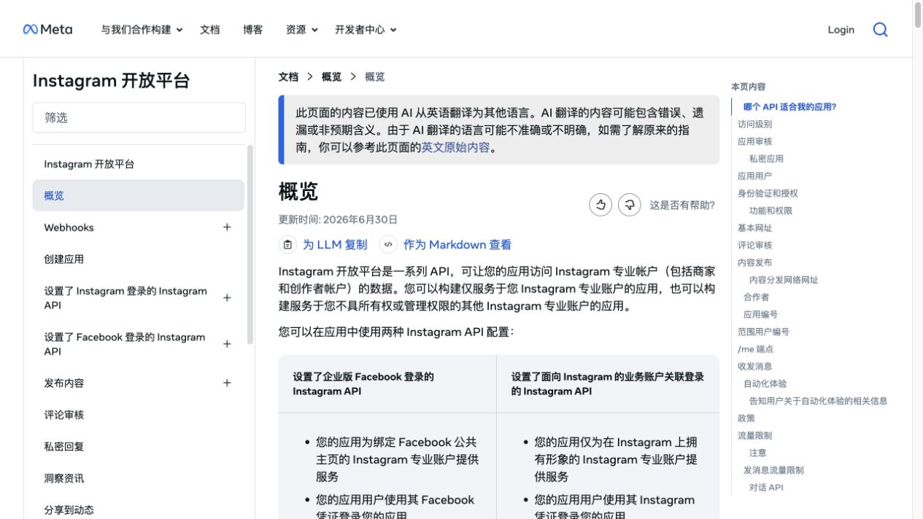Expand the Webhooks plus icon
Screen dimensions: 923x519
point(227,227)
